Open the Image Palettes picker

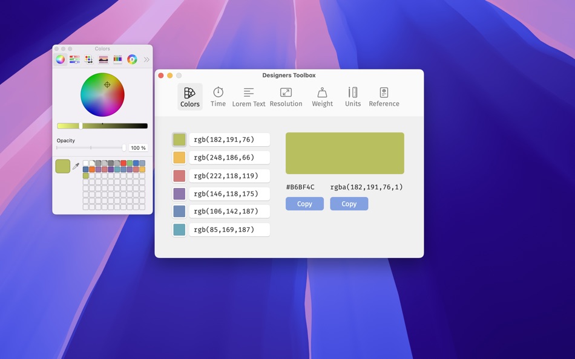(x=103, y=59)
